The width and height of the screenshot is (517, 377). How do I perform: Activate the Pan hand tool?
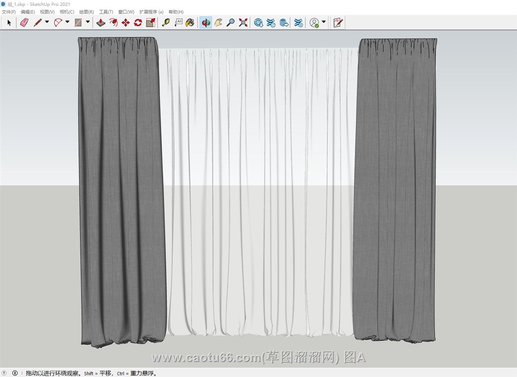click(x=218, y=22)
